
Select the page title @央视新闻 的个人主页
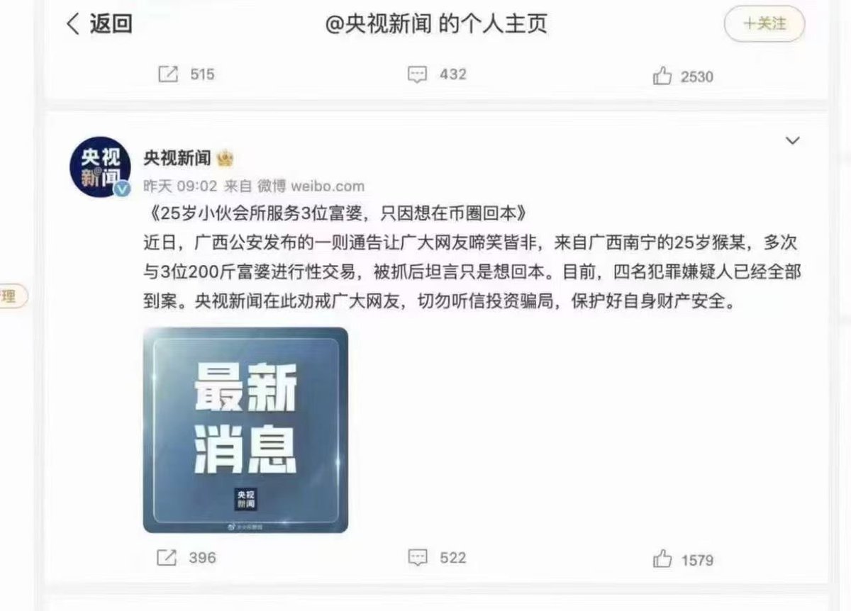(436, 24)
